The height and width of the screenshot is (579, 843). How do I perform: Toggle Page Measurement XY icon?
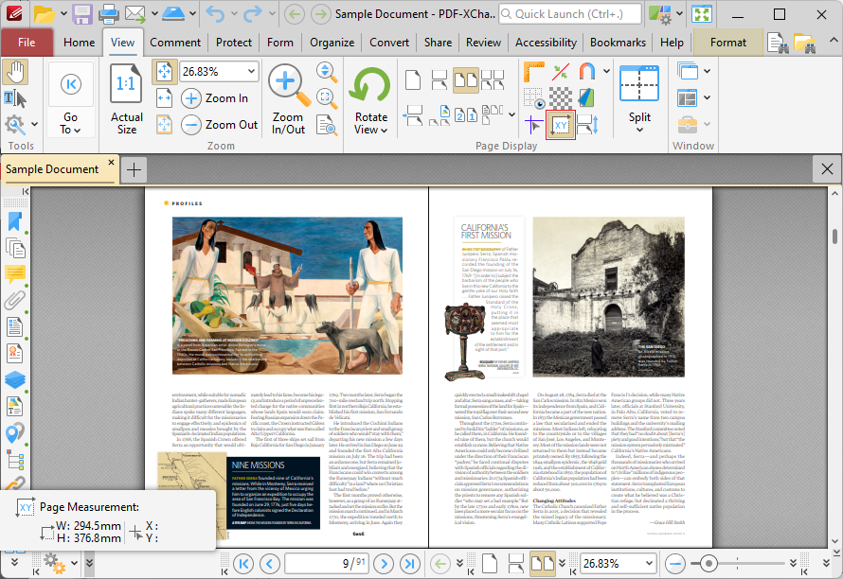tap(561, 125)
